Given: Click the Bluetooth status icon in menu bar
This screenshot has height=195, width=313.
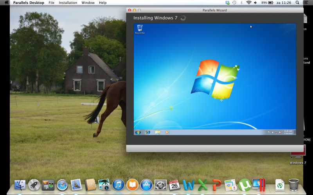Looking at the screenshot, I should coord(241,3).
